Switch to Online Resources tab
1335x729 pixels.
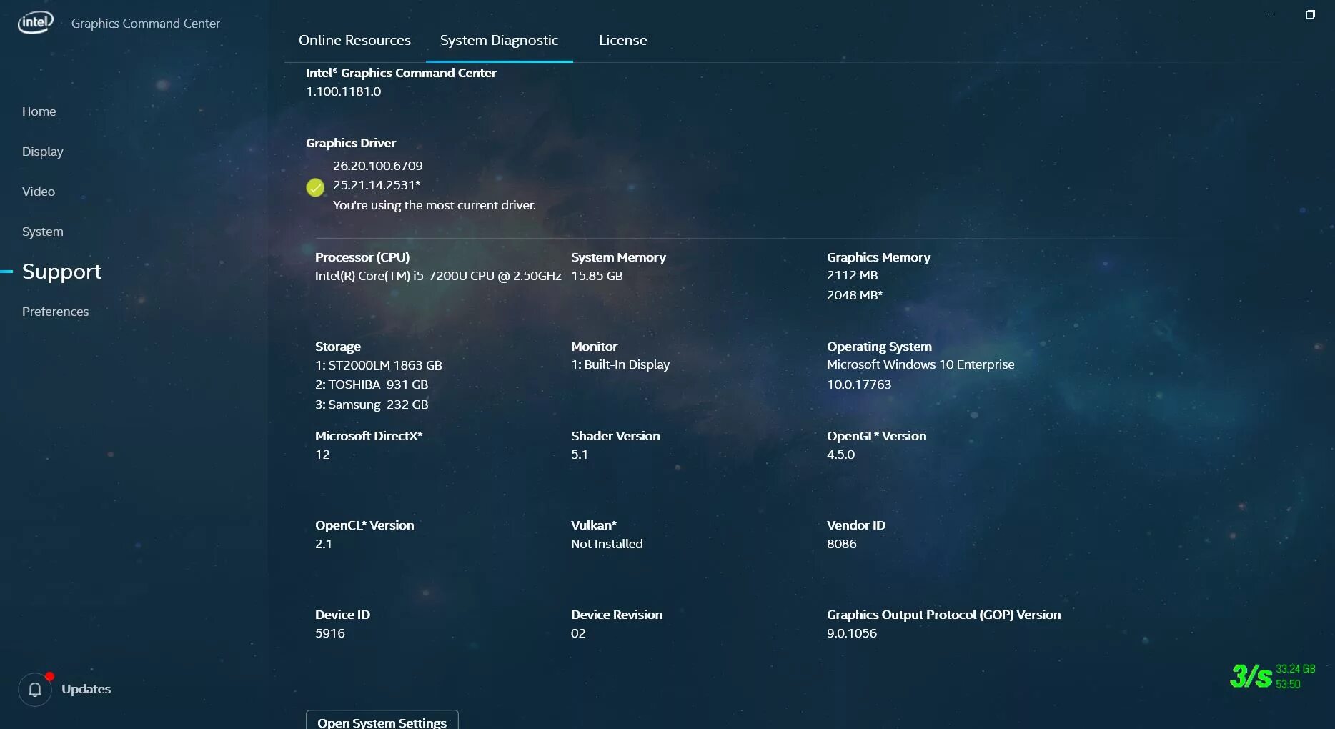click(354, 40)
